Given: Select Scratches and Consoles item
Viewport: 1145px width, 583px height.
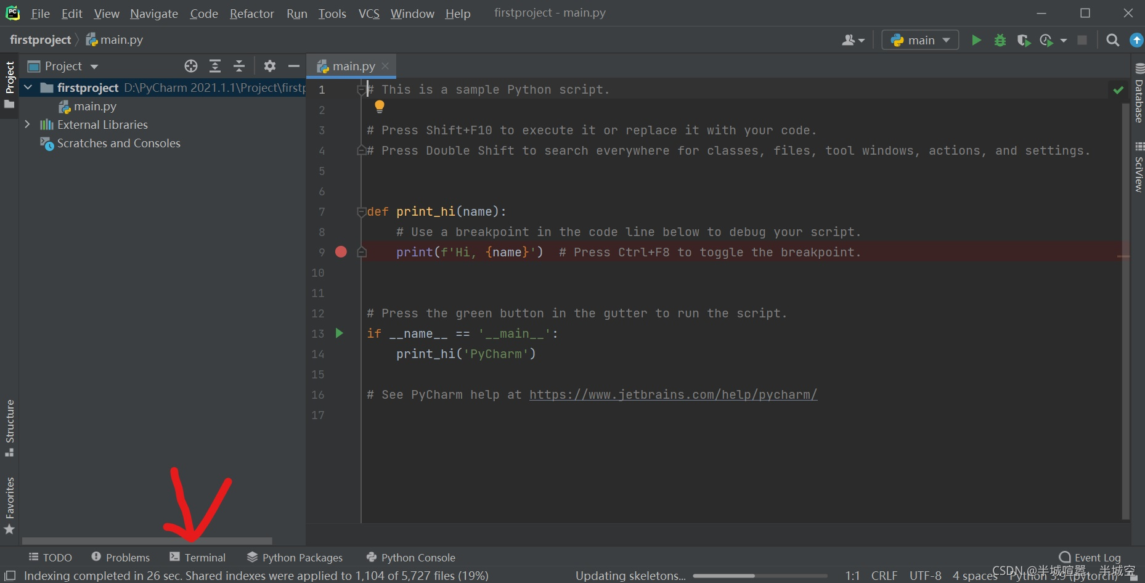Looking at the screenshot, I should [x=110, y=144].
